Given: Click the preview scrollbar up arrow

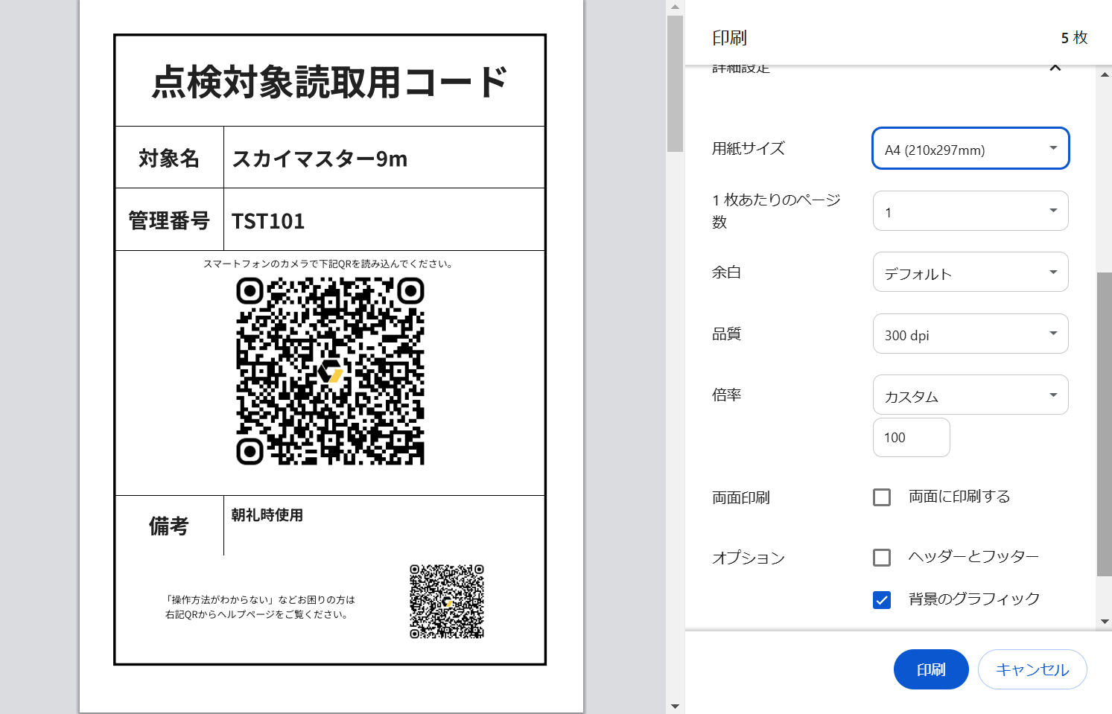Looking at the screenshot, I should click(x=675, y=7).
